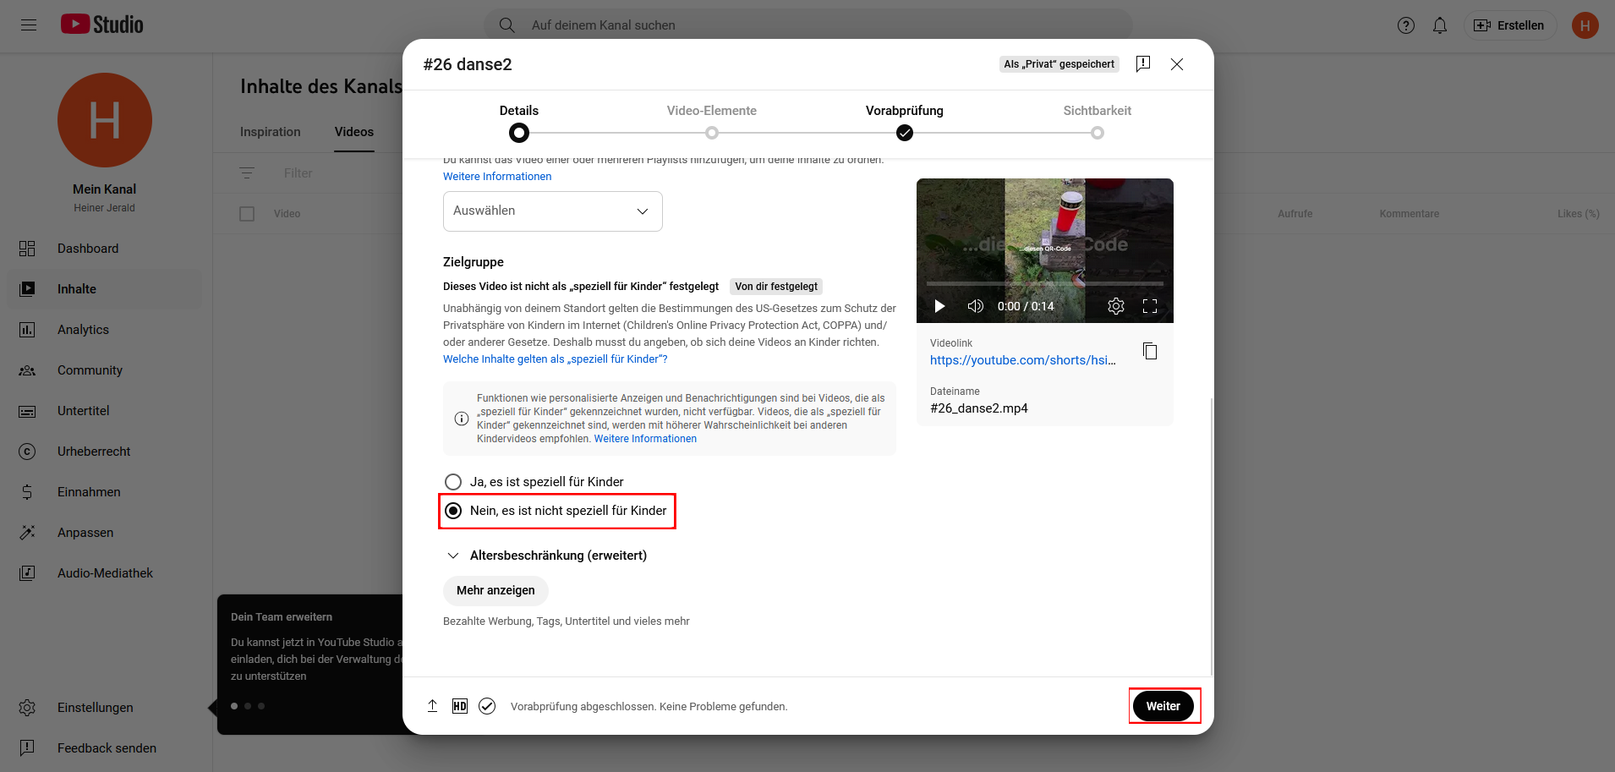
Task: Open the Playlist "Auswählen" dropdown
Action: 552,211
